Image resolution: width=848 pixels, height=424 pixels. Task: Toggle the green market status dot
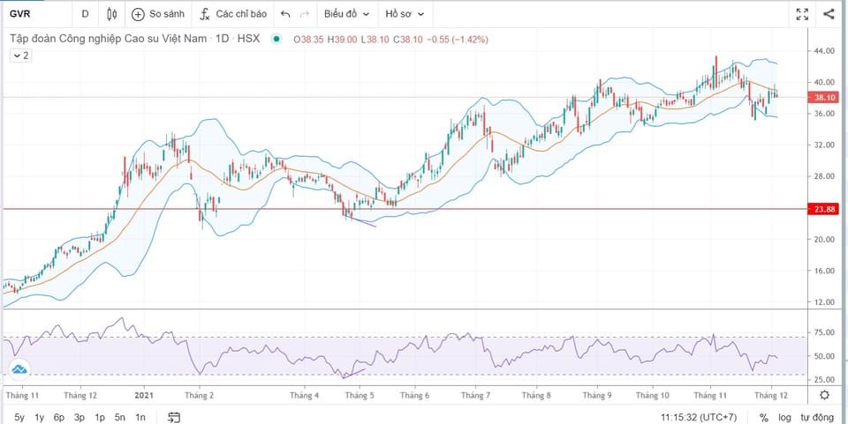pyautogui.click(x=276, y=40)
